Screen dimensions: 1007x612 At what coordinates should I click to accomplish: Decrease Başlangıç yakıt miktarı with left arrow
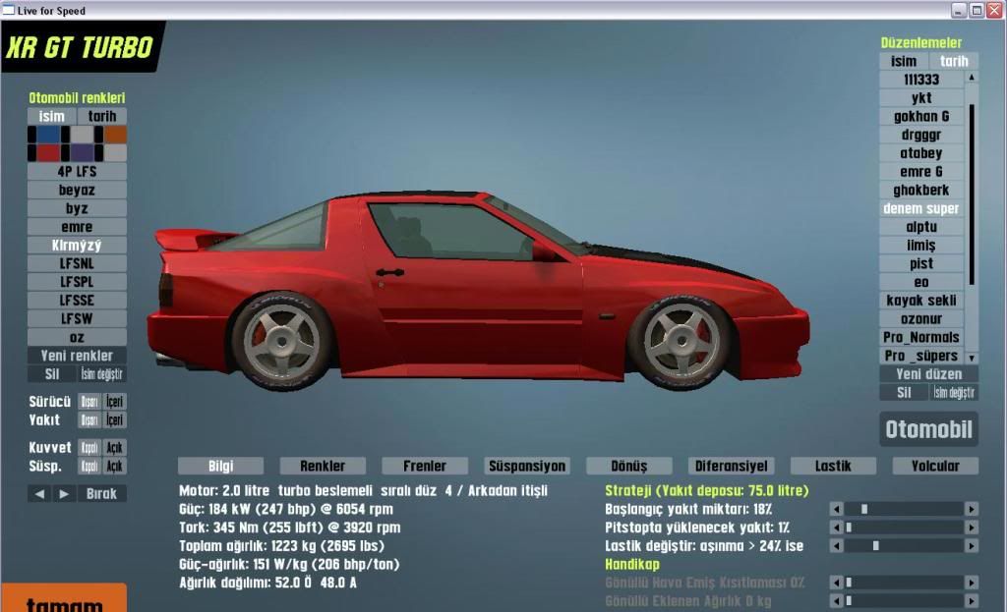[836, 510]
